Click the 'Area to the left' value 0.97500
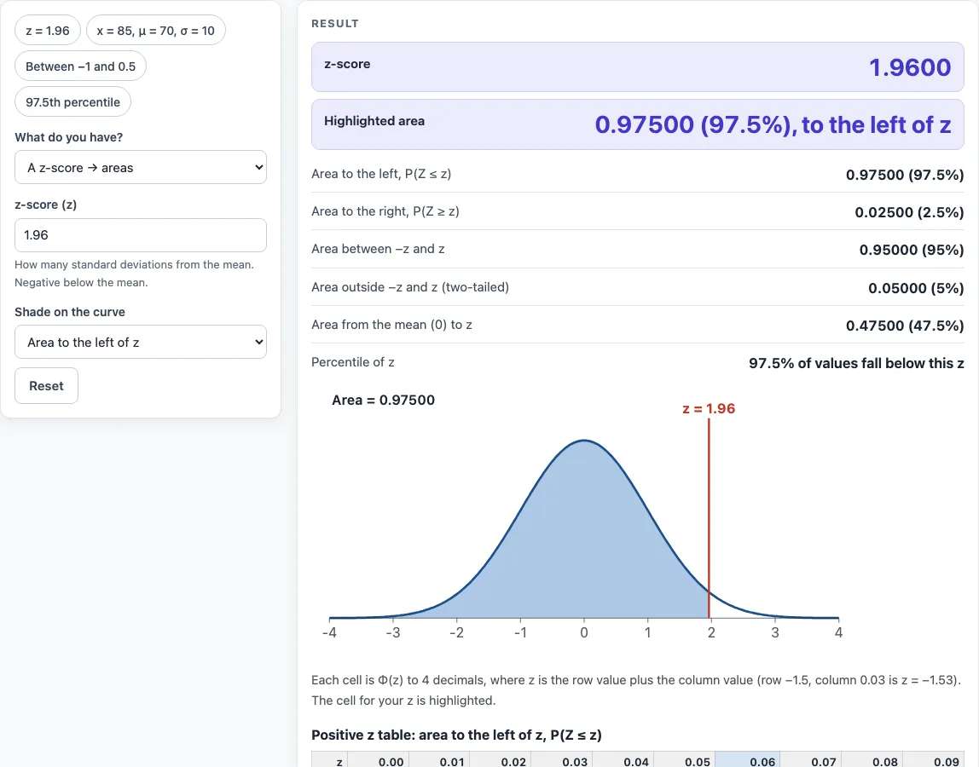The height and width of the screenshot is (767, 979). tap(905, 175)
